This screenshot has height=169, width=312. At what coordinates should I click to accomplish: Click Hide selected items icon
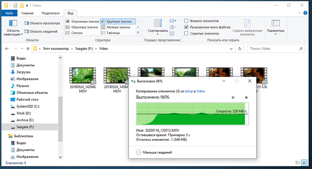[247, 23]
